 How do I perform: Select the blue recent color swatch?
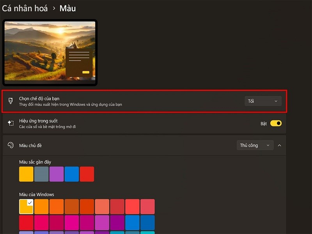pyautogui.click(x=71, y=174)
